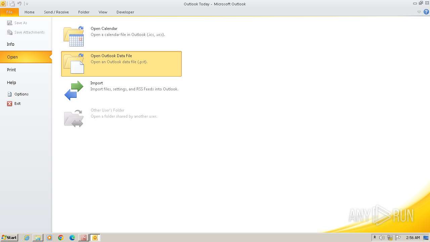Viewport: 430px width, 242px height.
Task: Open Windows Media Player from the taskbar
Action: [49, 238]
